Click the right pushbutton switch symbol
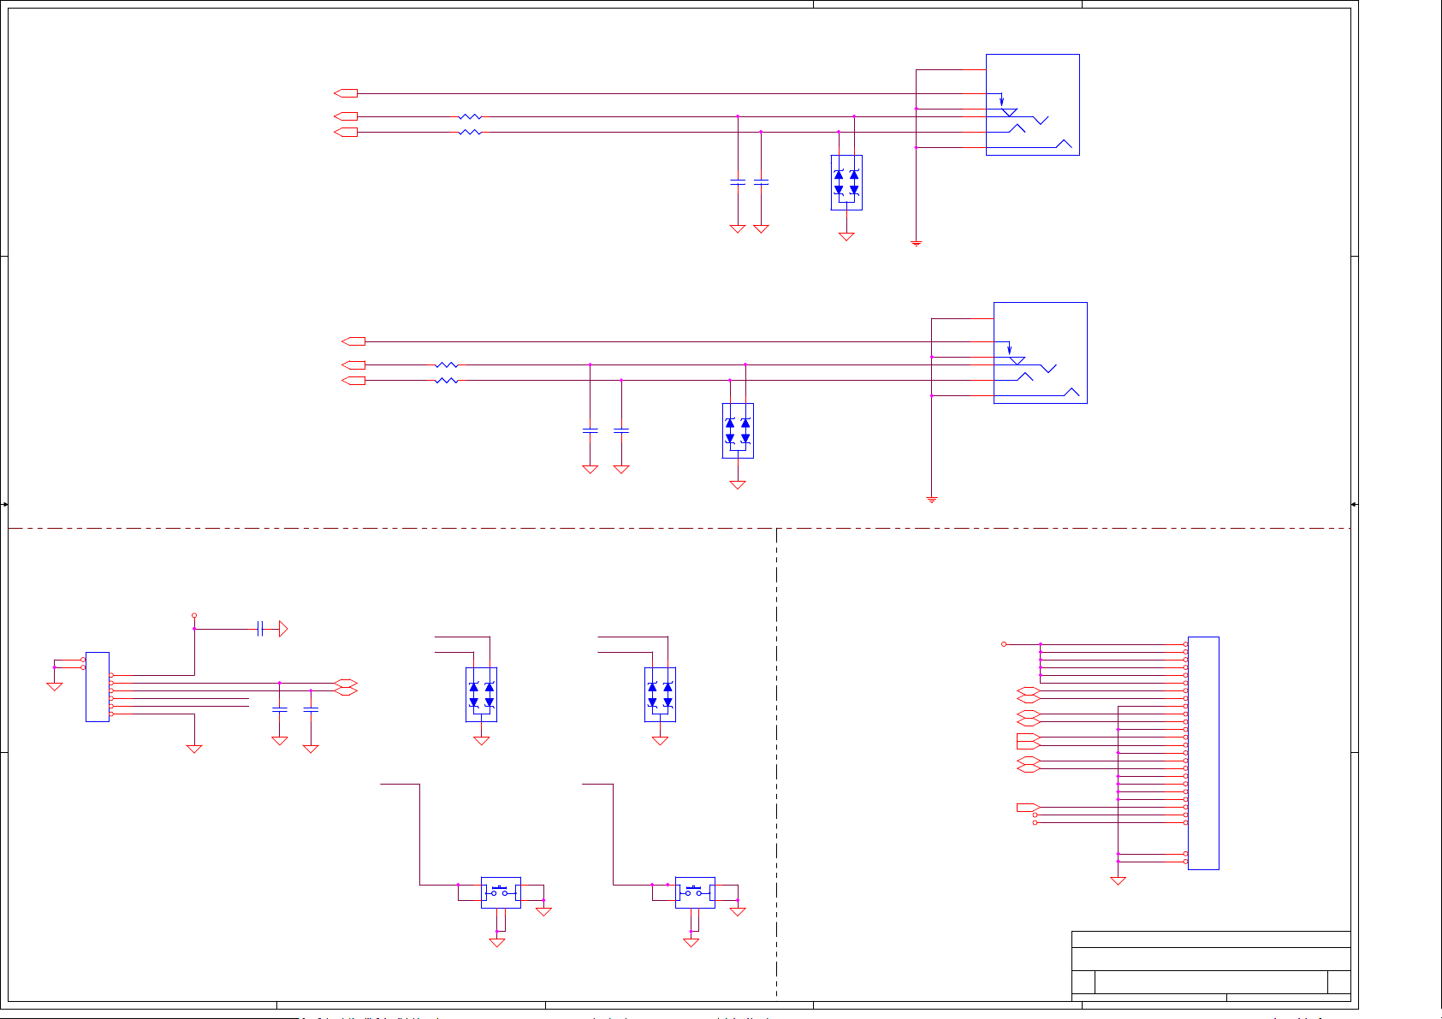Viewport: 1442px width, 1019px height. click(x=695, y=892)
